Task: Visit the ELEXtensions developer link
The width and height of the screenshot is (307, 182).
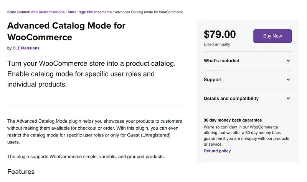Action: 26,48
